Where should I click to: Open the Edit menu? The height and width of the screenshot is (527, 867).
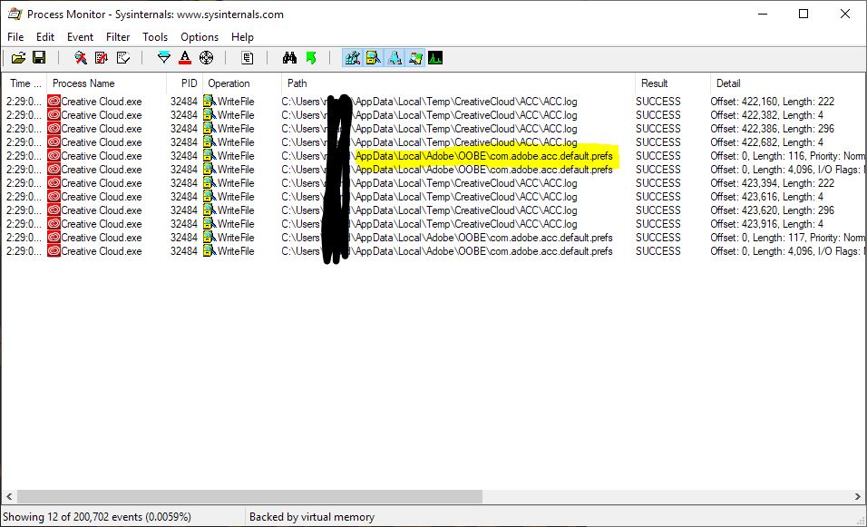pos(45,37)
